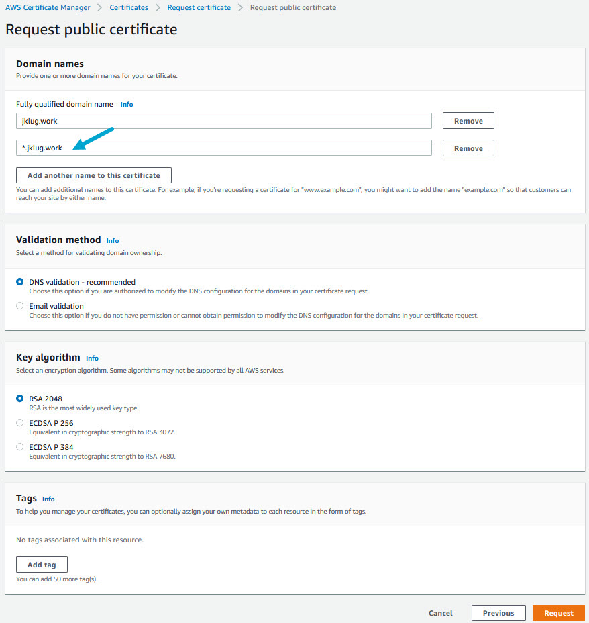Add another name to this certificate
The height and width of the screenshot is (623, 589).
[x=94, y=175]
